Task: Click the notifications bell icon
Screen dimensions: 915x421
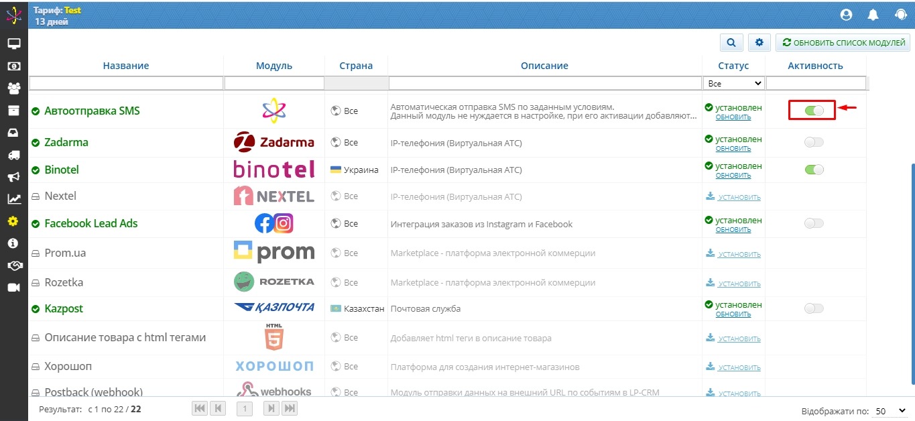Action: click(873, 14)
